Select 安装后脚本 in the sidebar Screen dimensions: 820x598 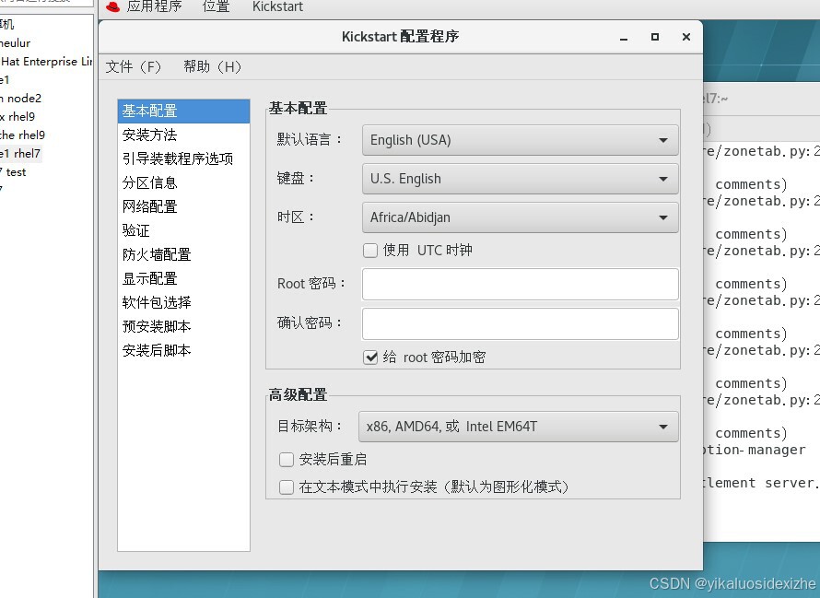183,350
